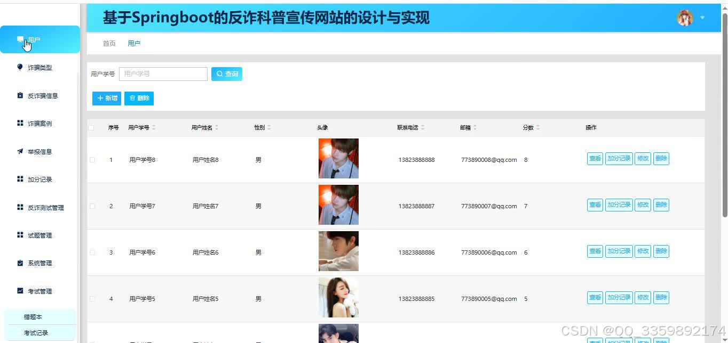
Task: Click 删除 for 用户学号6 row
Action: click(x=661, y=251)
